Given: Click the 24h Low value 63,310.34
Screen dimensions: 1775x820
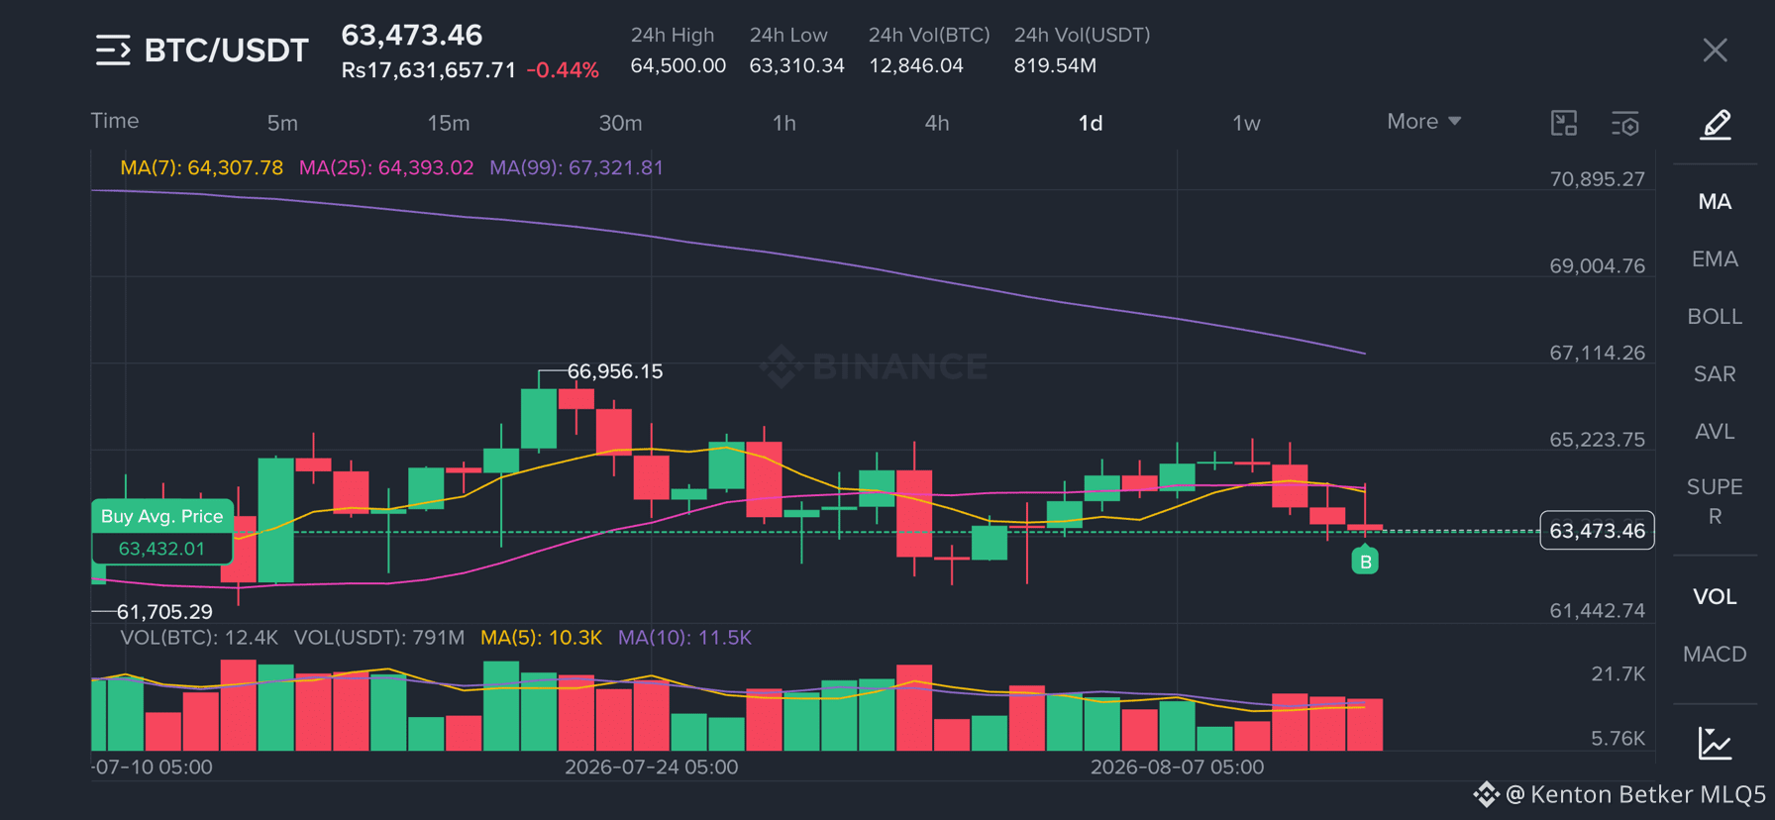Looking at the screenshot, I should pyautogui.click(x=797, y=65).
